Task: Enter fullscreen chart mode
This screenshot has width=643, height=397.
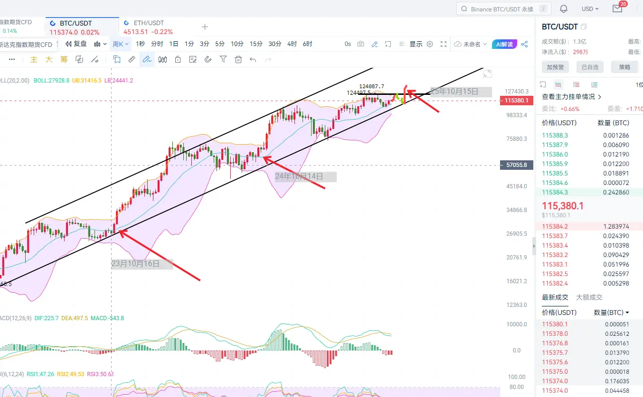Action: point(444,44)
